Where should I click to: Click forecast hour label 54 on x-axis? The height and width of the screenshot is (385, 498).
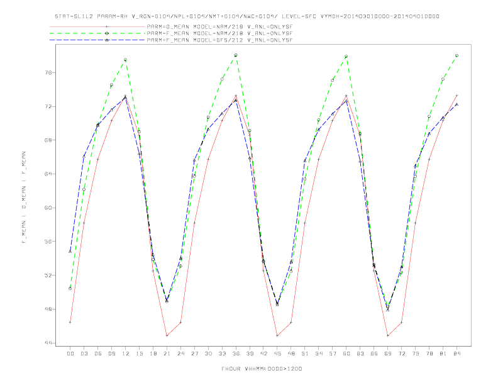tap(319, 354)
